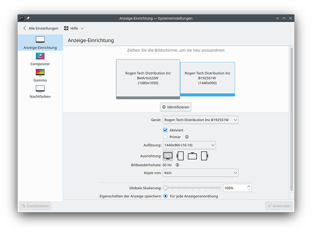Select the rotate 90° left orientation icon
The height and width of the screenshot is (233, 312).
point(180,156)
